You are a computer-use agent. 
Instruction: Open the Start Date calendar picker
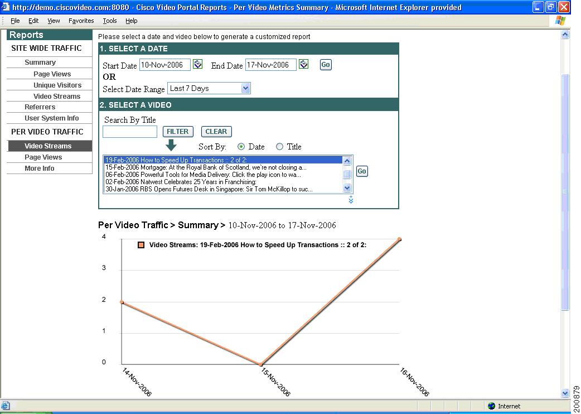tap(197, 64)
